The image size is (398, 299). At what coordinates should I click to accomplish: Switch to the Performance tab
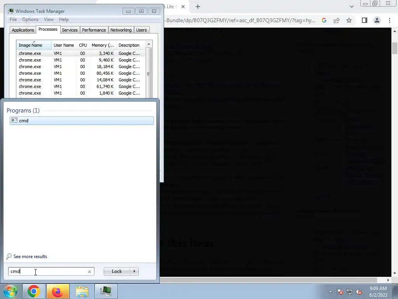(94, 30)
